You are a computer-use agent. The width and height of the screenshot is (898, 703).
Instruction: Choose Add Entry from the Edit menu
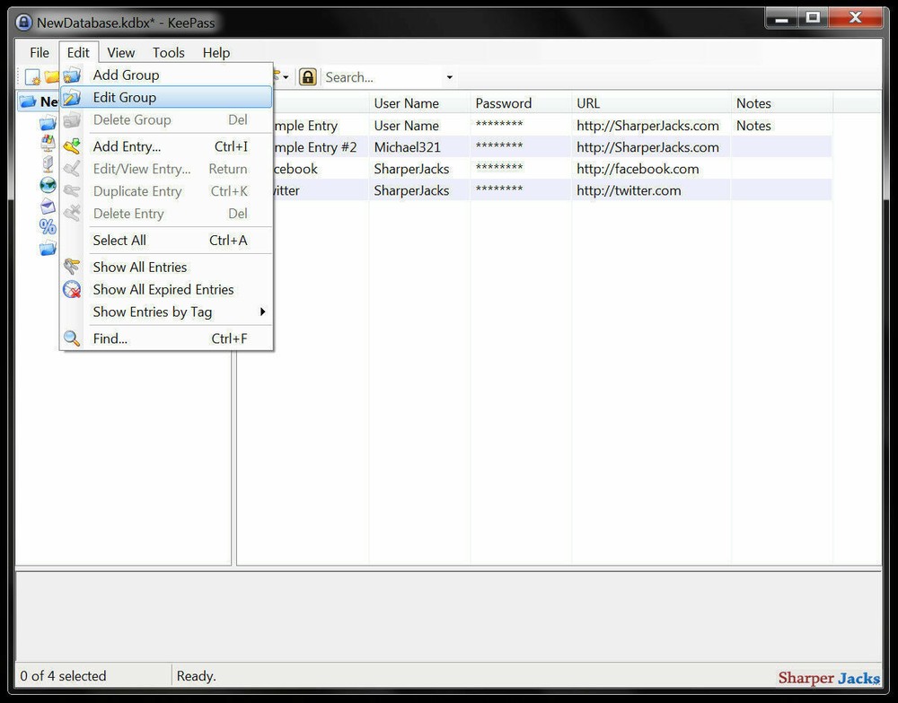point(127,146)
